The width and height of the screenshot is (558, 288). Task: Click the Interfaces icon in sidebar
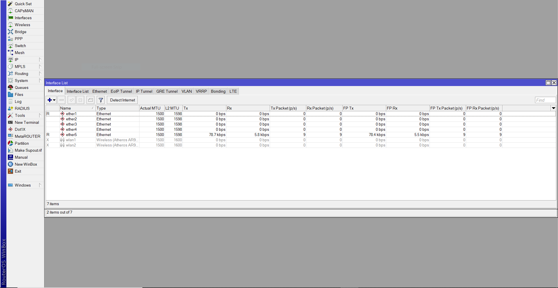tap(10, 18)
